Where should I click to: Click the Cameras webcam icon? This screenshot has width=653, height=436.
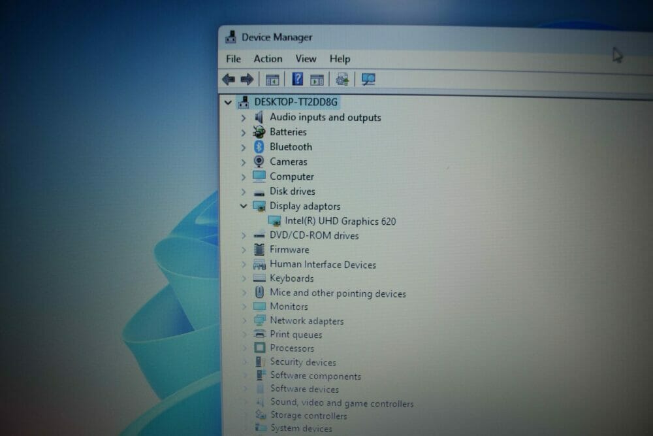click(x=259, y=161)
